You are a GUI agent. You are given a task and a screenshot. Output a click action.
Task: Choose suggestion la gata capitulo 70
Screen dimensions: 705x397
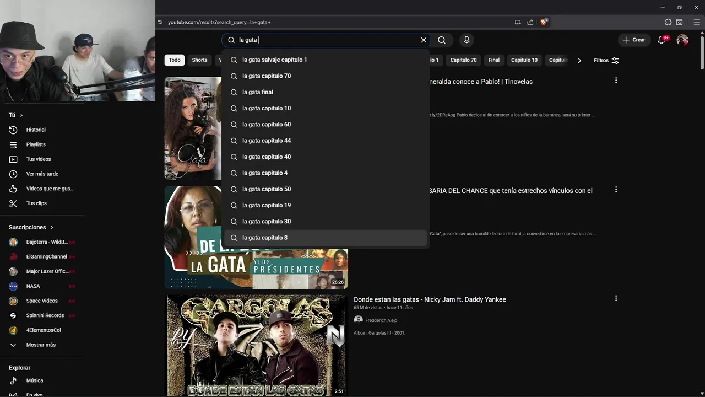[325, 76]
